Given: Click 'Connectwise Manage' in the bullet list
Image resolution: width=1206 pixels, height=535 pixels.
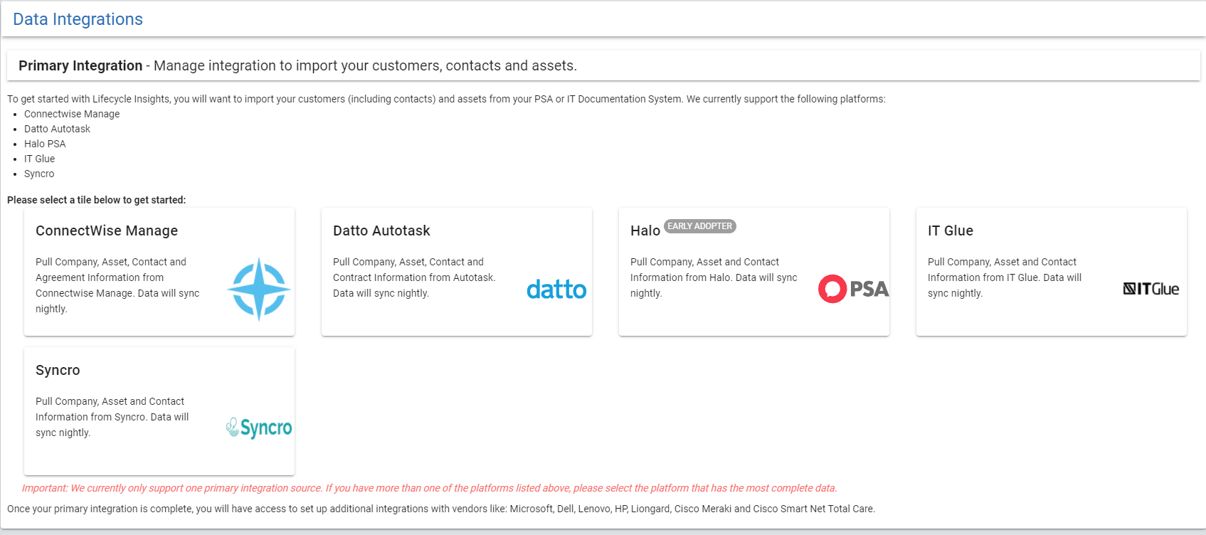Looking at the screenshot, I should 72,114.
